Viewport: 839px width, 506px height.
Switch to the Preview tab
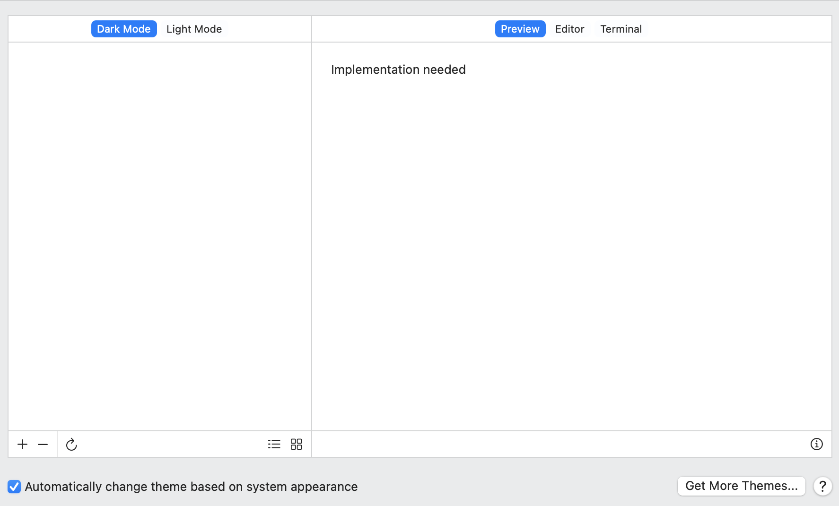pos(520,29)
